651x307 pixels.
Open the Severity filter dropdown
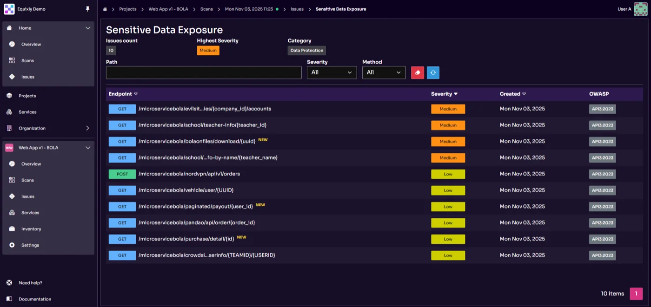coord(332,72)
